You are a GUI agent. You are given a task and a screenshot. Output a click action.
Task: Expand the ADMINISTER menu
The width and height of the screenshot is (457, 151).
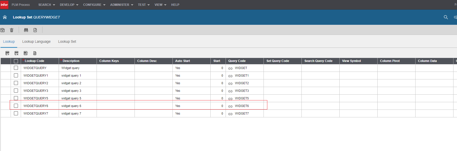[x=121, y=5]
